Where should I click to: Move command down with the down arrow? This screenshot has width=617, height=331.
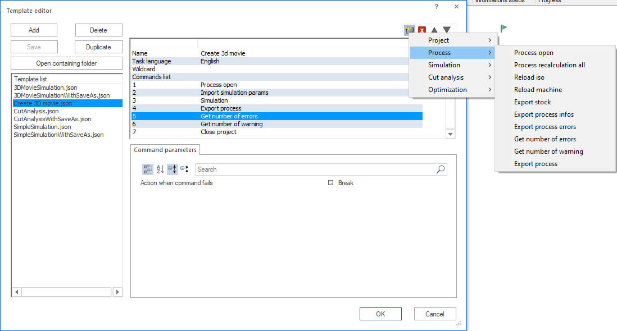pyautogui.click(x=447, y=30)
